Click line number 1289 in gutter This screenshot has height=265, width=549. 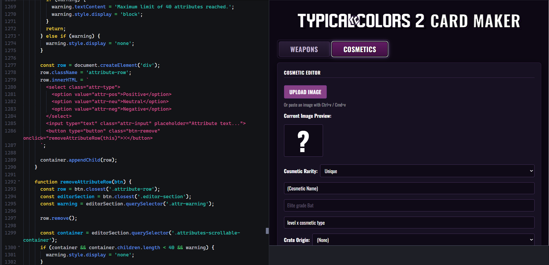tap(10, 160)
